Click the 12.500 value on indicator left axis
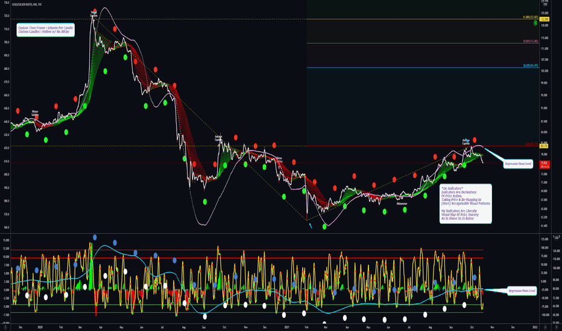Viewport: 562px width, 331px height. pos(6,249)
